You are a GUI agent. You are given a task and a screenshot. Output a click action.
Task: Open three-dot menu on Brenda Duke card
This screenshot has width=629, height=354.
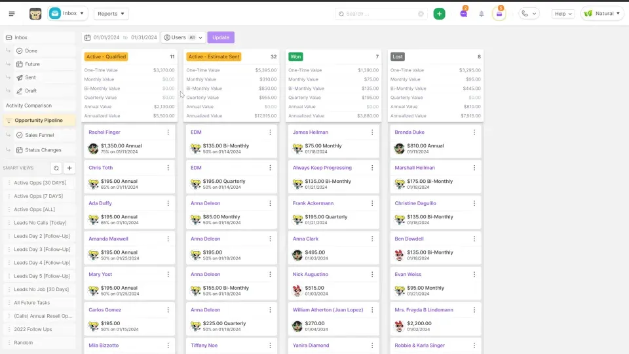pyautogui.click(x=474, y=132)
